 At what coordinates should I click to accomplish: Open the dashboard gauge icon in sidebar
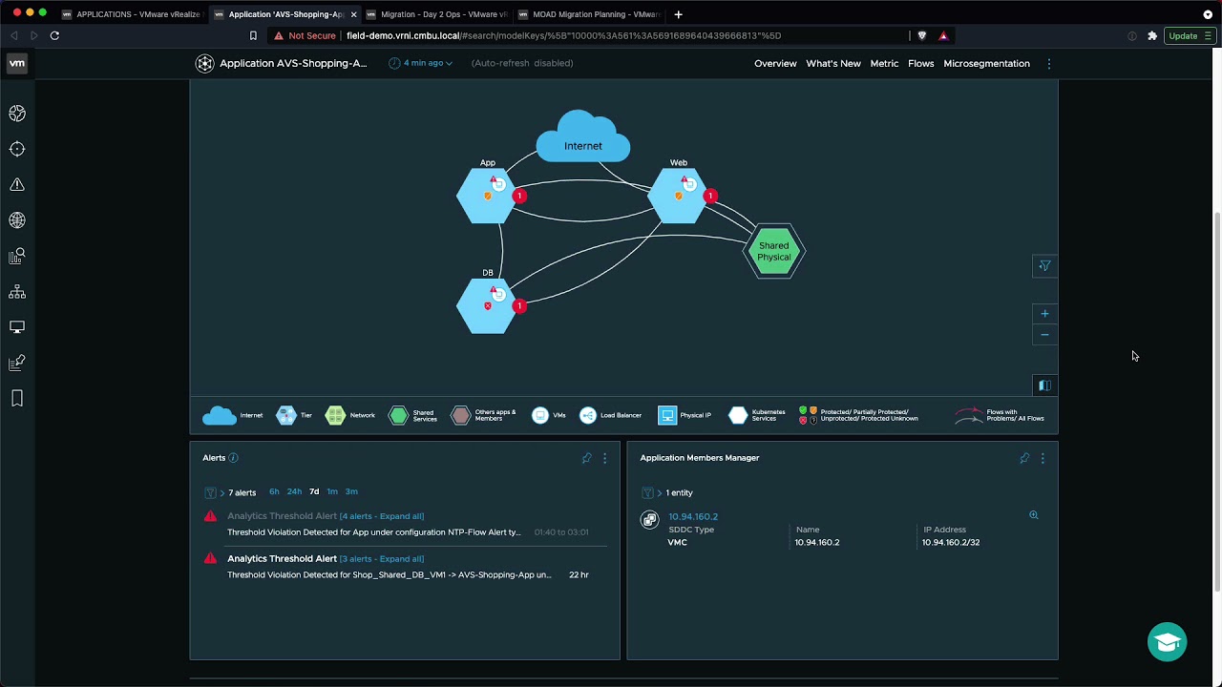click(x=17, y=114)
